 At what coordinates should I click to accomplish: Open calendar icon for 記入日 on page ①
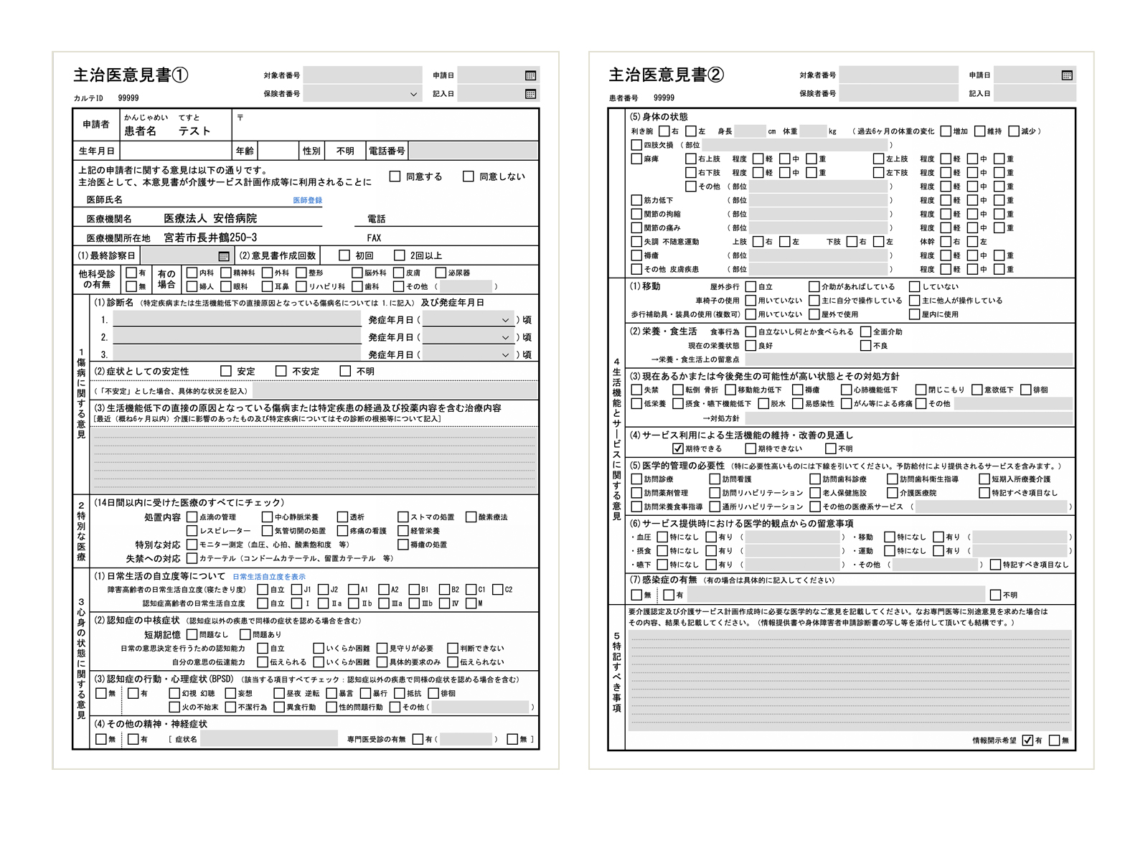pyautogui.click(x=530, y=93)
